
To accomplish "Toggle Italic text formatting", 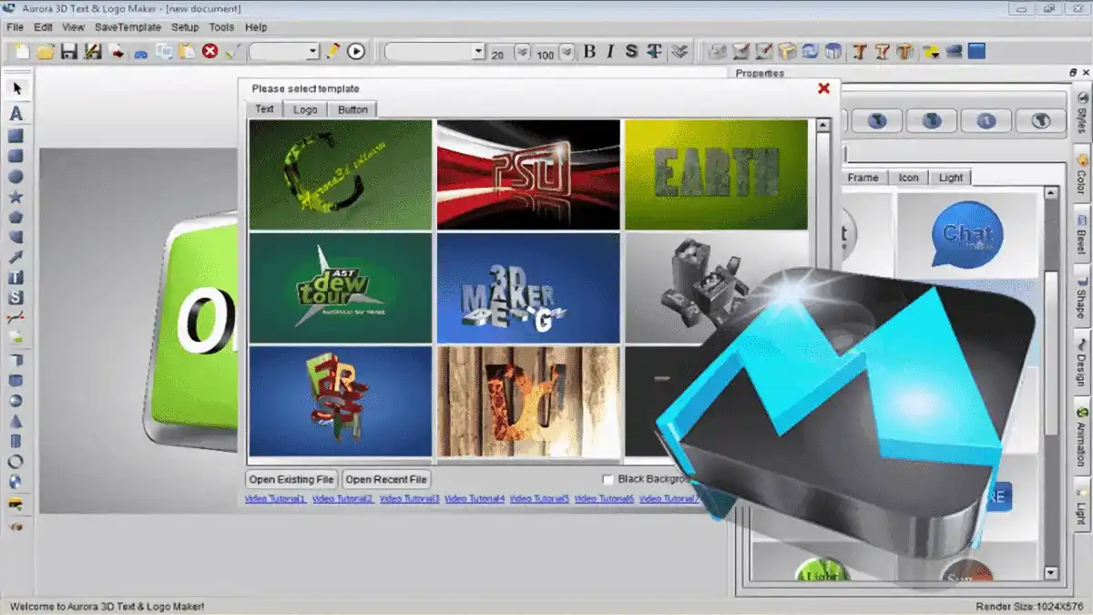I will pos(610,52).
